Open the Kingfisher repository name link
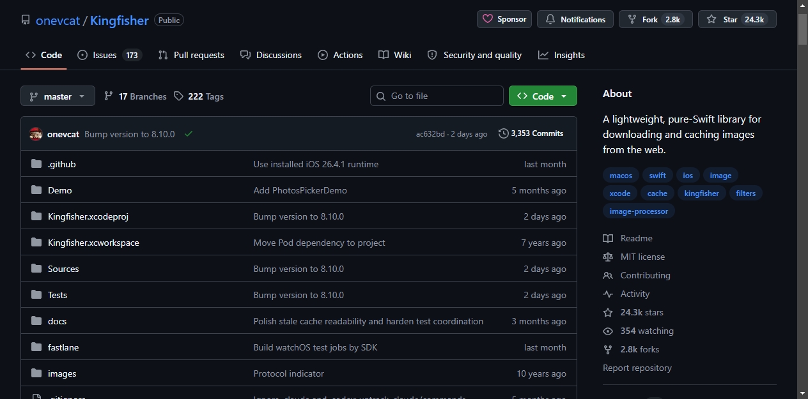This screenshot has width=808, height=399. [120, 20]
